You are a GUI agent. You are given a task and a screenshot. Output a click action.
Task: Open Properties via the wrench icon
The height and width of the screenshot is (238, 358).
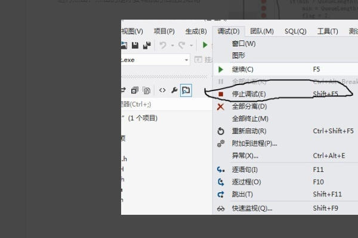click(x=174, y=90)
